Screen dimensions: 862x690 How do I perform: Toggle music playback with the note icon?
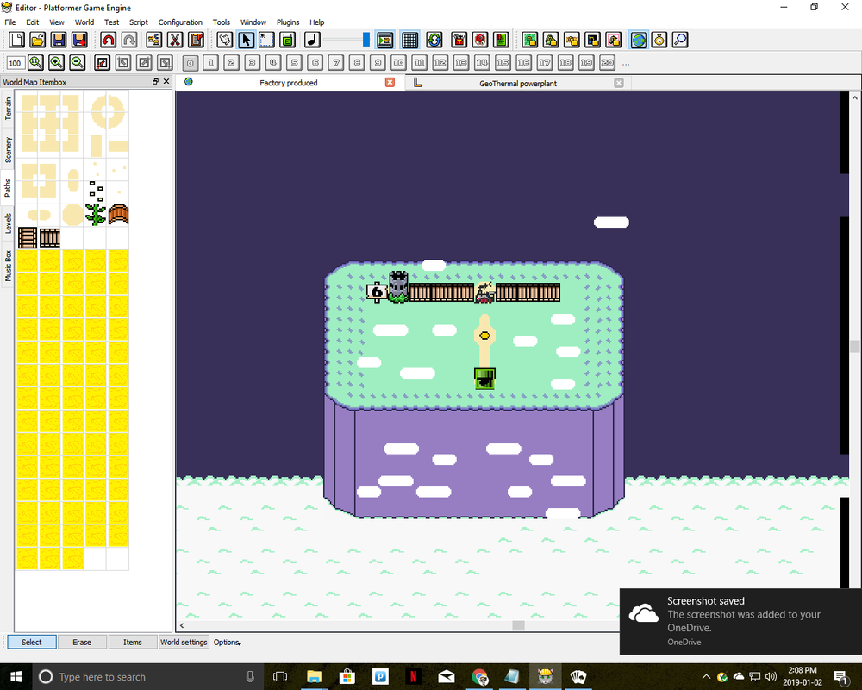(312, 40)
